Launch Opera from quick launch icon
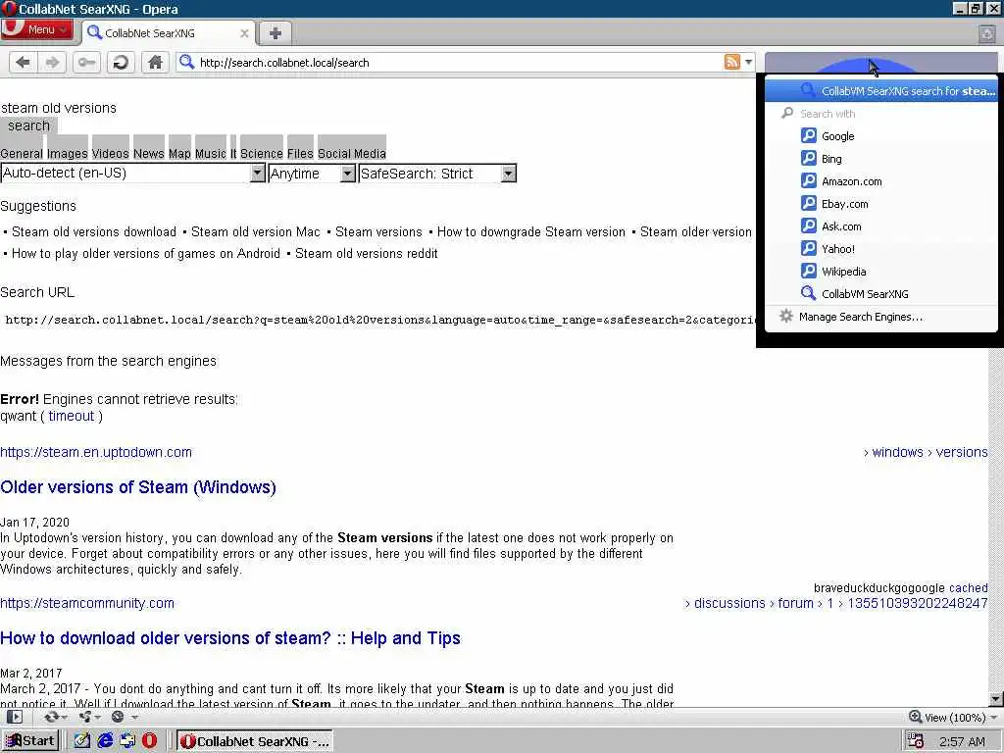Image resolution: width=1004 pixels, height=753 pixels. pos(150,741)
